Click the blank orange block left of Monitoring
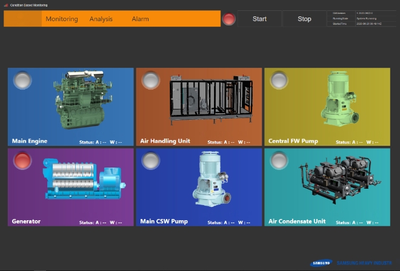Screen dimensions: 400x271 [x=22, y=19]
